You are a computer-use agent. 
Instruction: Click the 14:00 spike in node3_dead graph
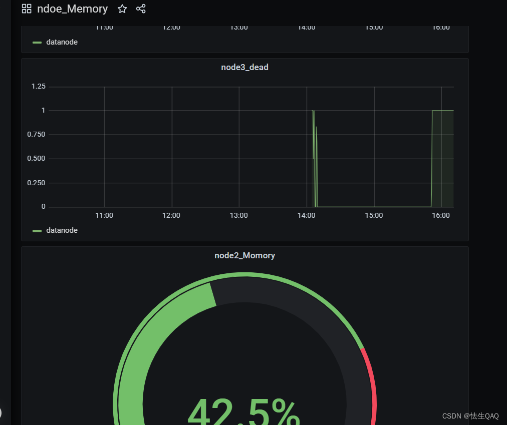click(315, 158)
